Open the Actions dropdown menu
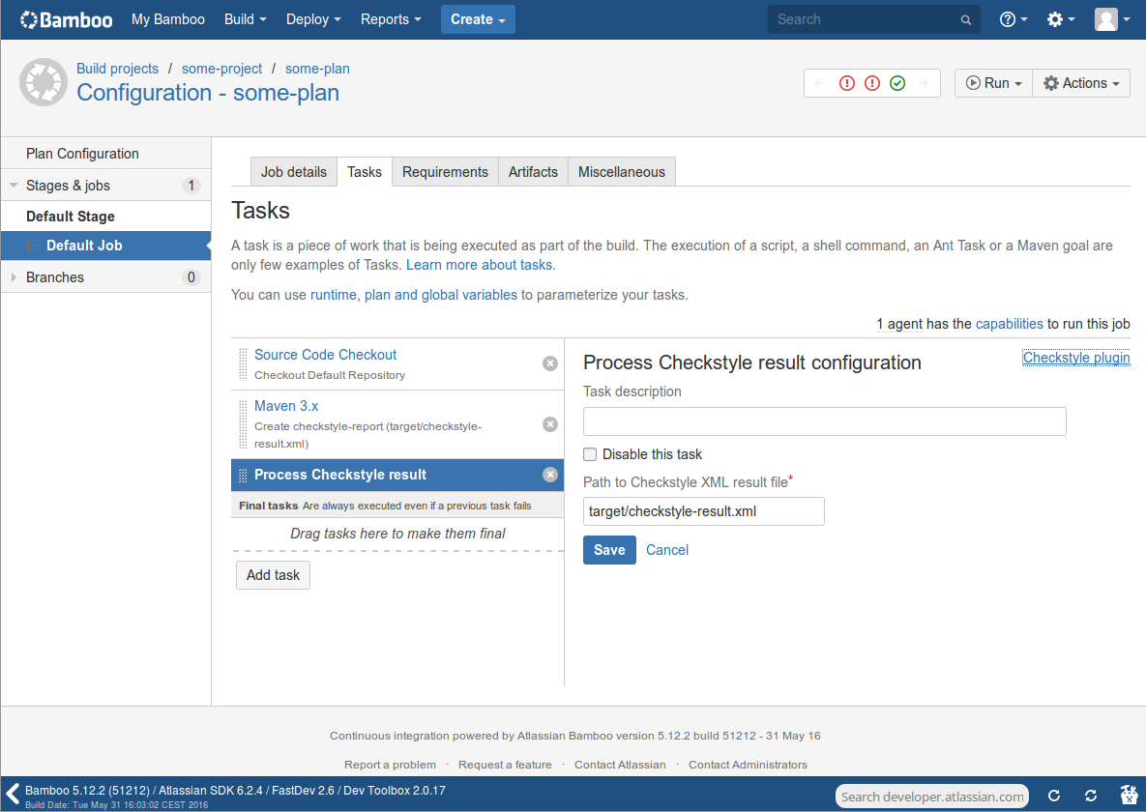The width and height of the screenshot is (1146, 812). [1081, 83]
